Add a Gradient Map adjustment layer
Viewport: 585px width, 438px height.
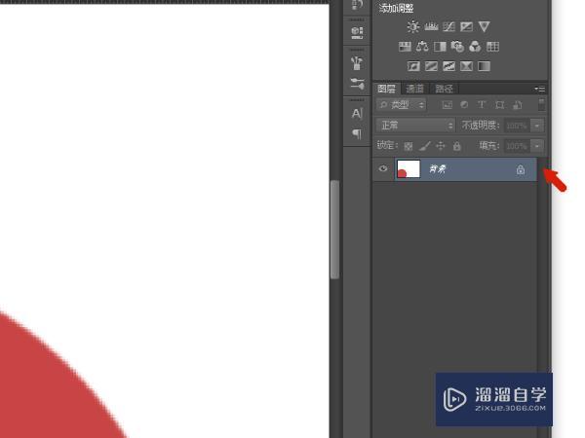pyautogui.click(x=484, y=66)
